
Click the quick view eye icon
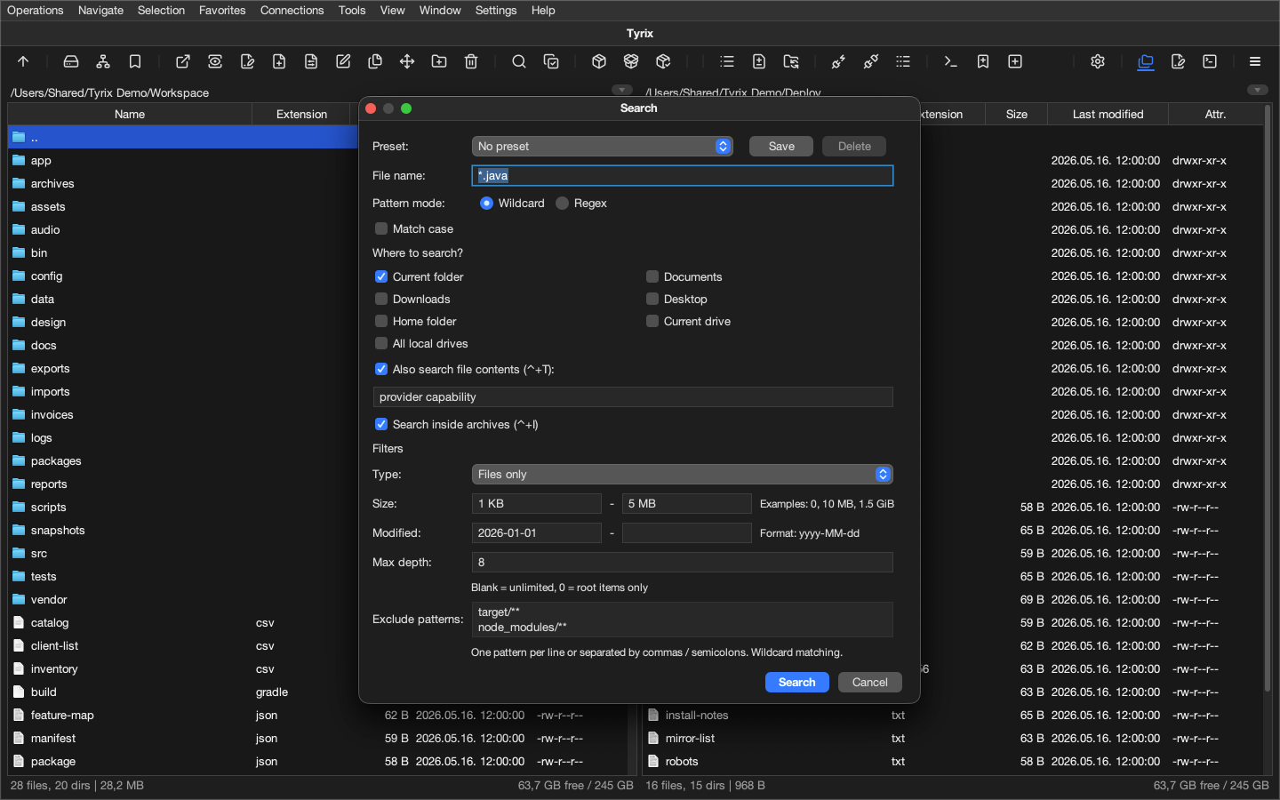click(215, 61)
